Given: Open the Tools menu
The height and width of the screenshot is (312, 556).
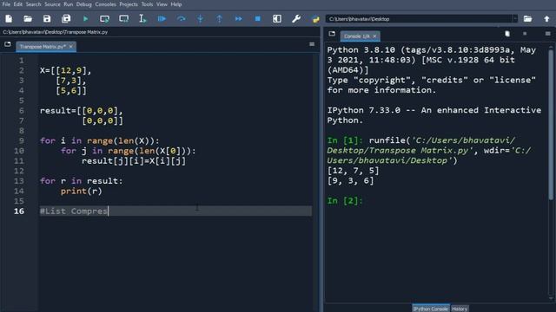Looking at the screenshot, I should (147, 4).
